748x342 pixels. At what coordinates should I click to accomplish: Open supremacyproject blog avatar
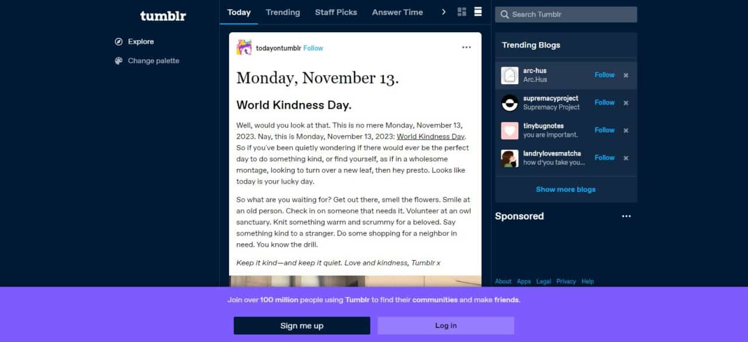[x=510, y=102]
